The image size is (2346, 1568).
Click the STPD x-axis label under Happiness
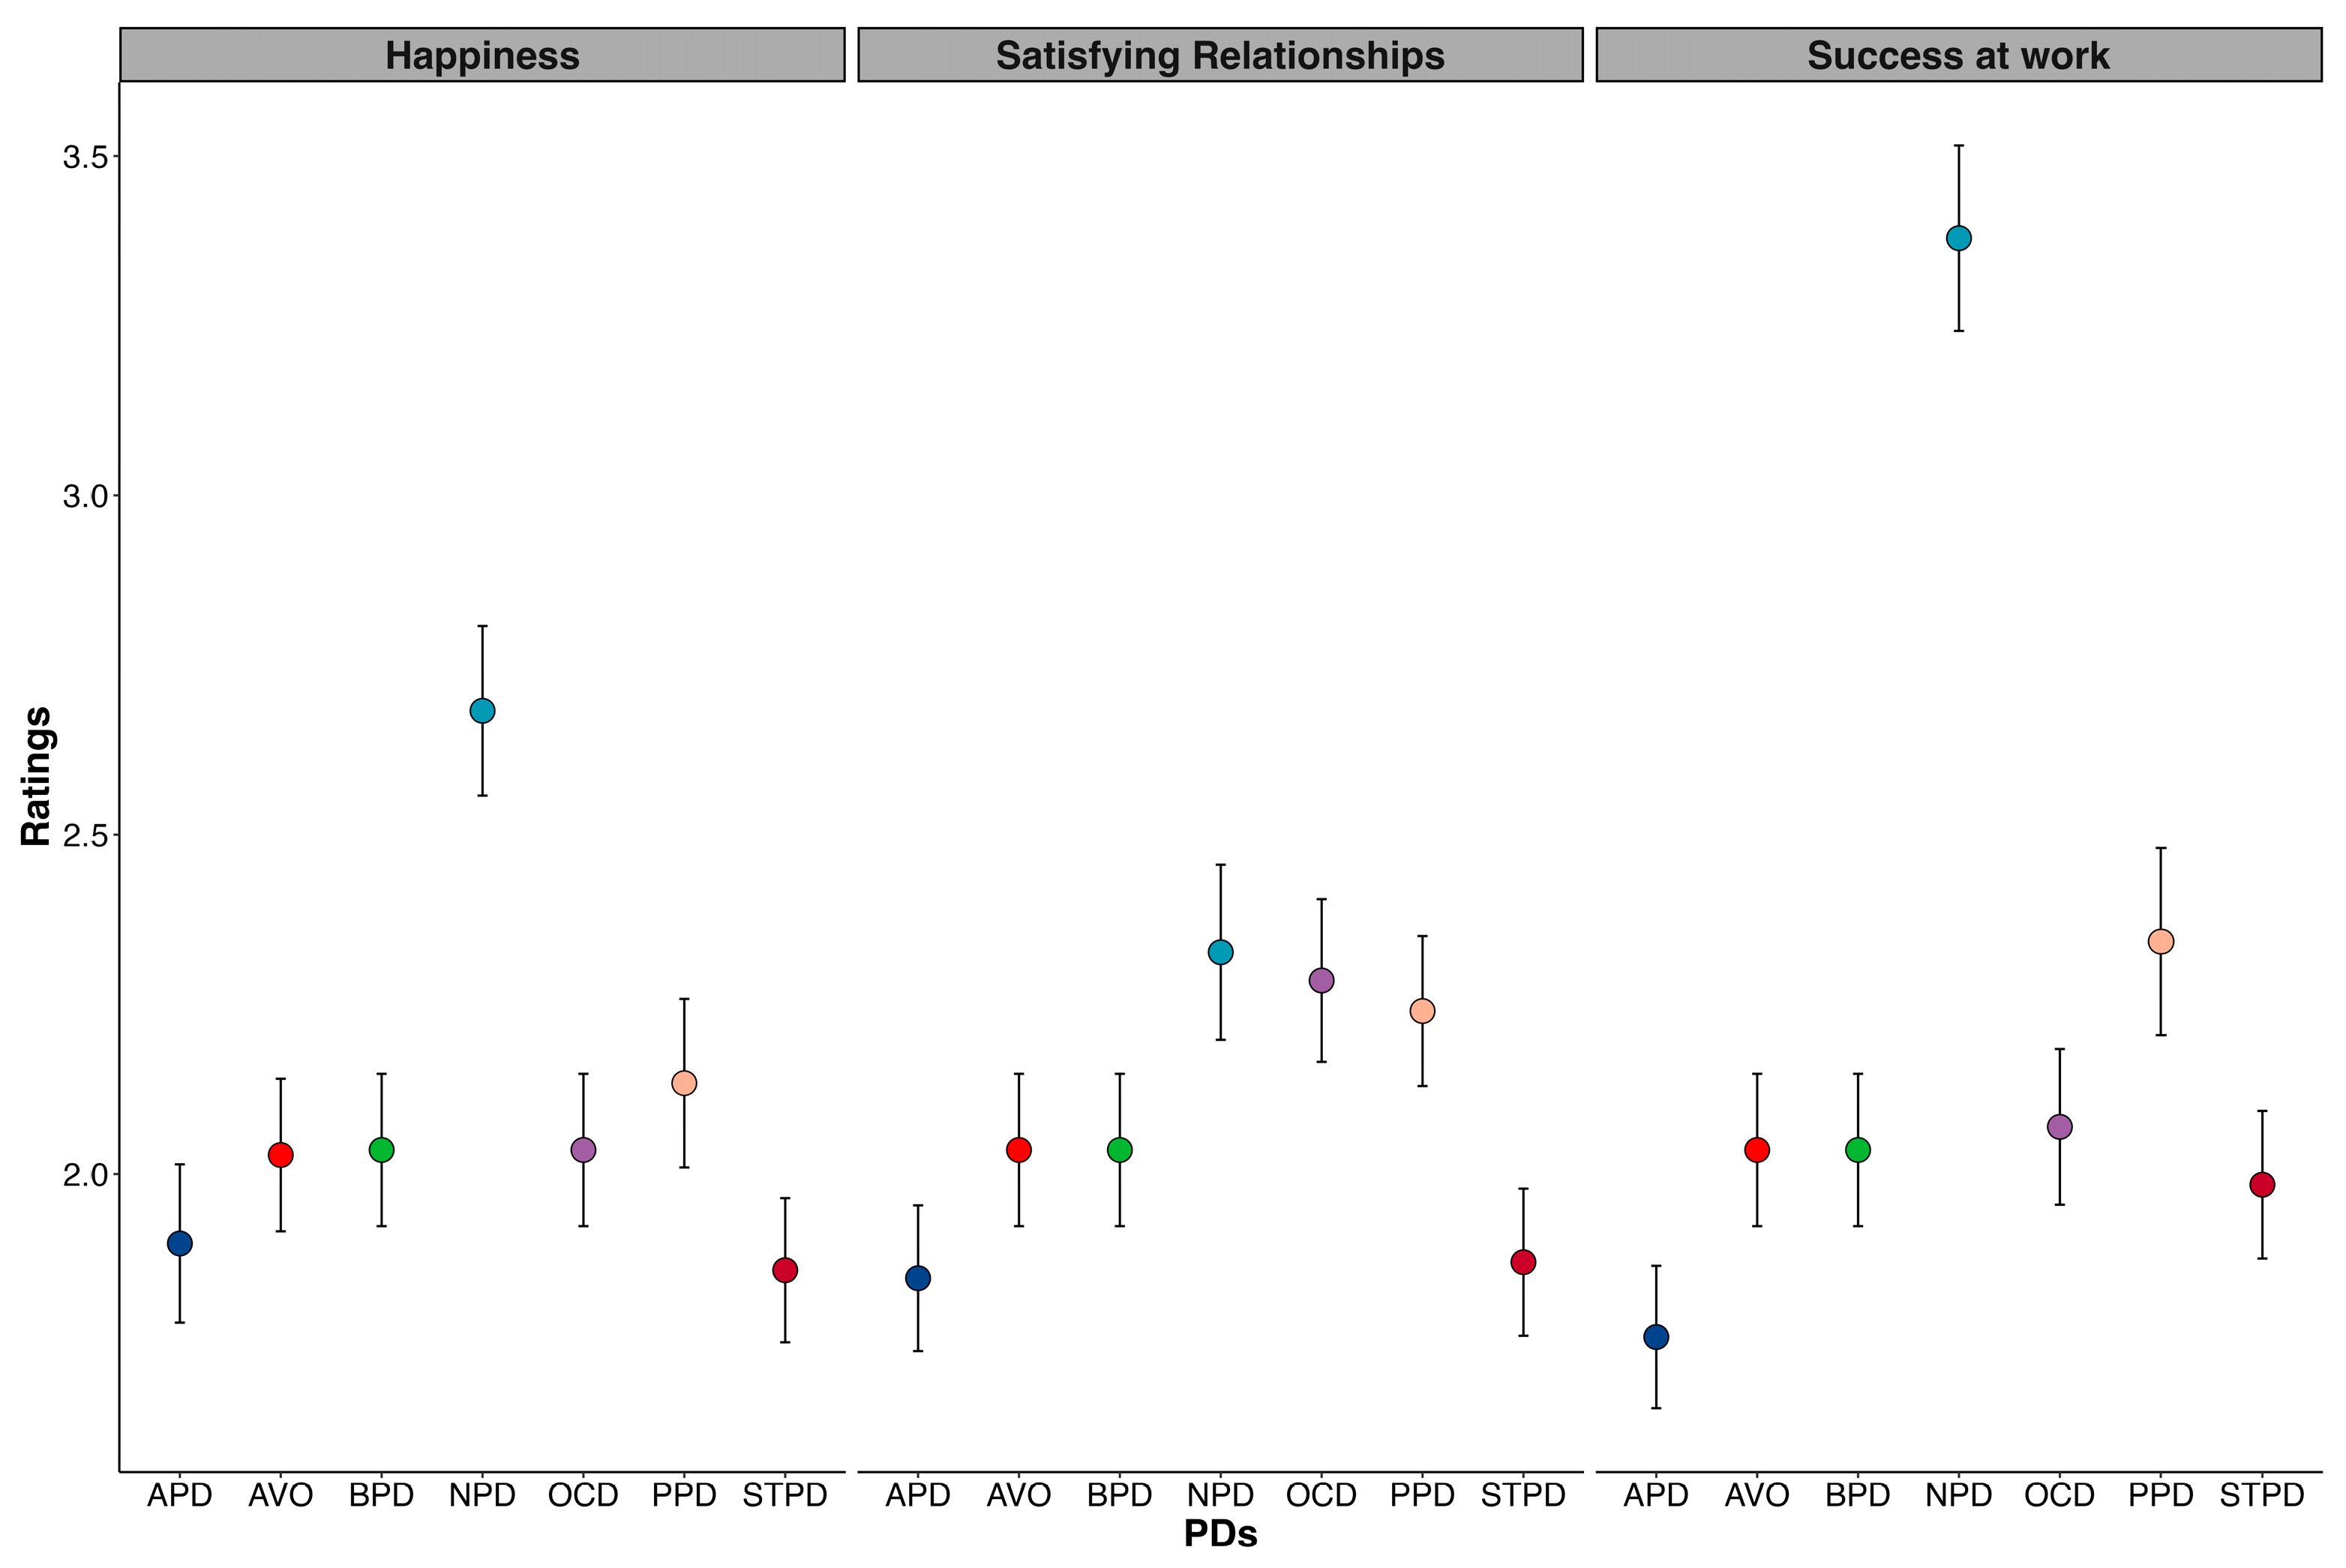click(785, 1495)
